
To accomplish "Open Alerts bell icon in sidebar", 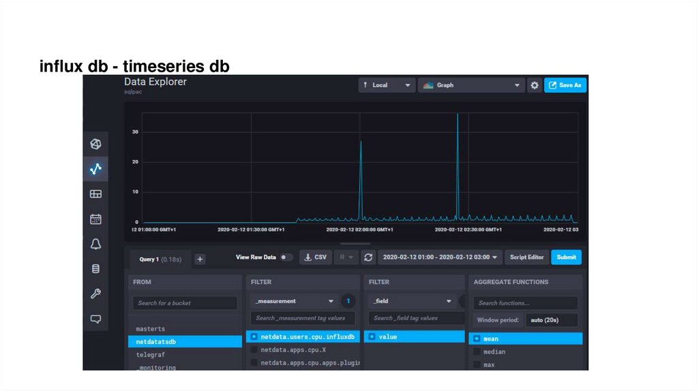I will (95, 244).
